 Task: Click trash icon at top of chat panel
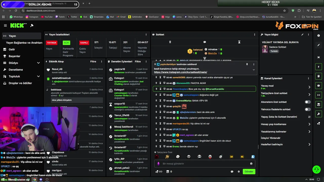170,42
